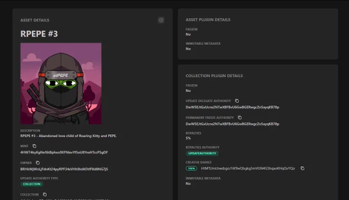The image size is (349, 200).
Task: Select the Update Delegate Authority address text
Action: [x=232, y=107]
